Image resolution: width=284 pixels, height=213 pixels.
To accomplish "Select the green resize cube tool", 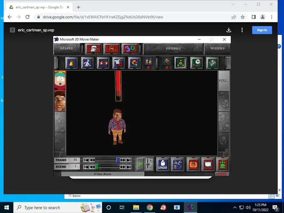I will point(181,63).
